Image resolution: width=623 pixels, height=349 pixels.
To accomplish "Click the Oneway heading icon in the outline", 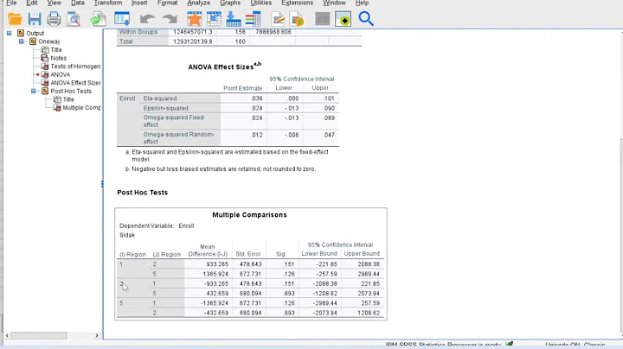I will 33,41.
